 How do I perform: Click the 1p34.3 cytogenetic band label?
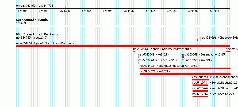coord(21,23)
